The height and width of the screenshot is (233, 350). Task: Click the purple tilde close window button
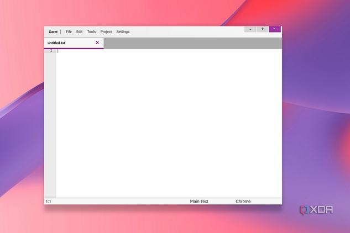[275, 29]
